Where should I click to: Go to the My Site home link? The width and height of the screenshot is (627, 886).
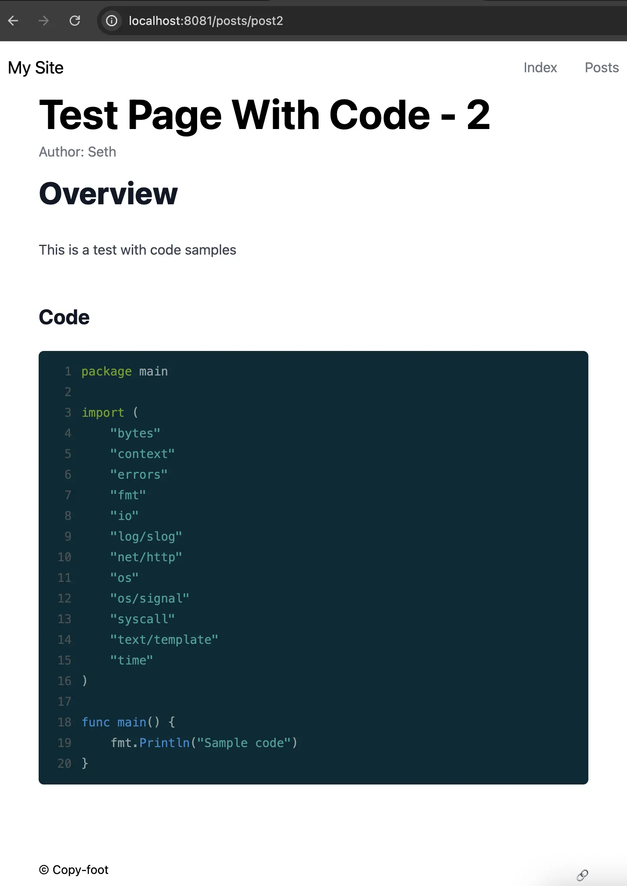pos(36,68)
